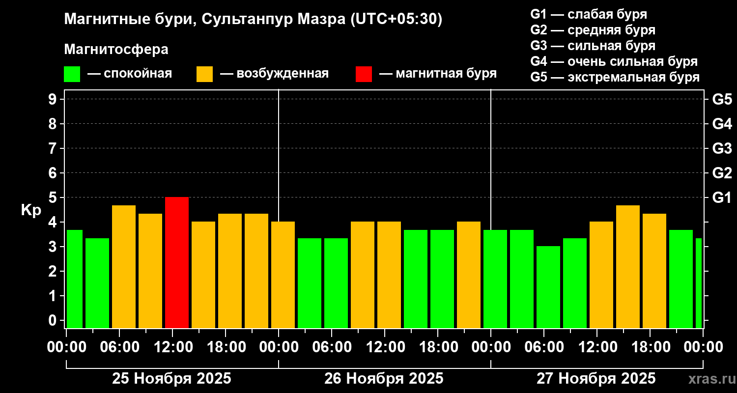Click the right axis 'G5' label
The width and height of the screenshot is (737, 393).
point(722,99)
